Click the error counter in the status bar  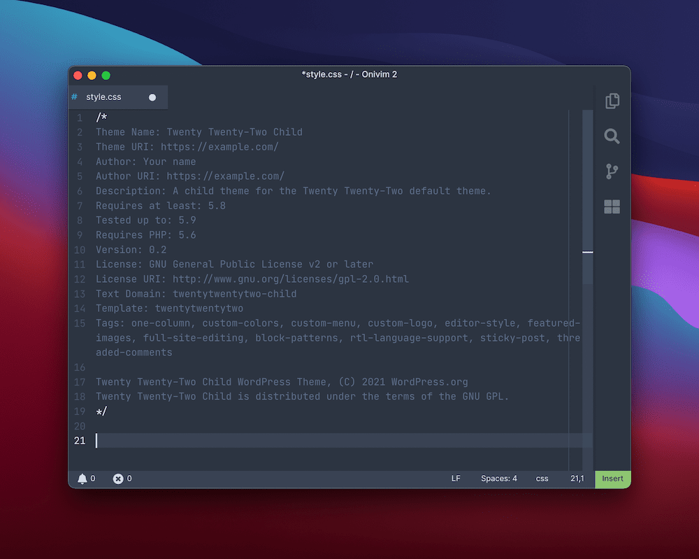(119, 479)
